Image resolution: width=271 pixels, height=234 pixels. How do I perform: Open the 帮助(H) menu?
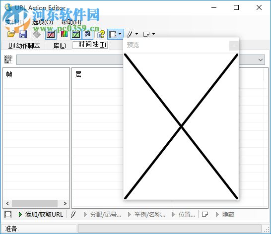click(71, 22)
